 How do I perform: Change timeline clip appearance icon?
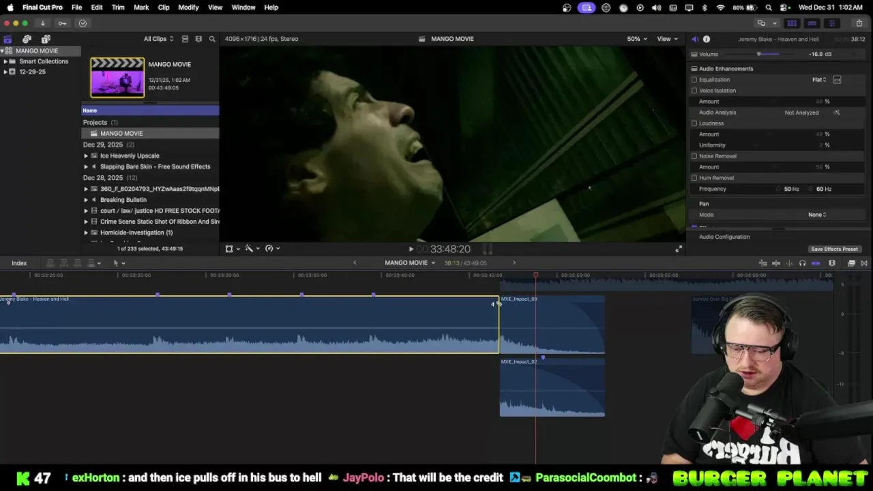[x=832, y=263]
